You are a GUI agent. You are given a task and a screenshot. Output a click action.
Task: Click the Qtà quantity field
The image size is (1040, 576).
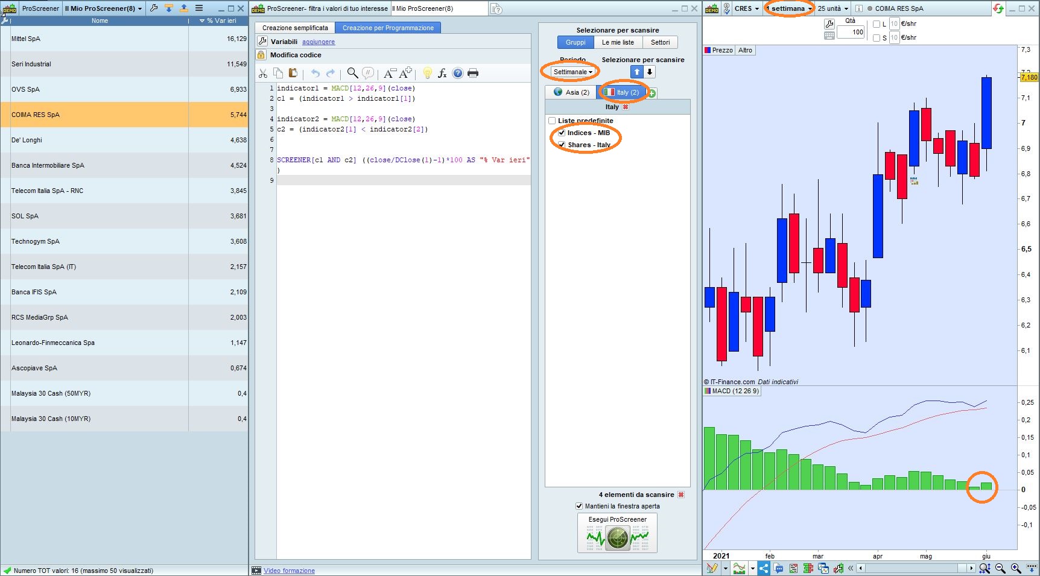(850, 32)
